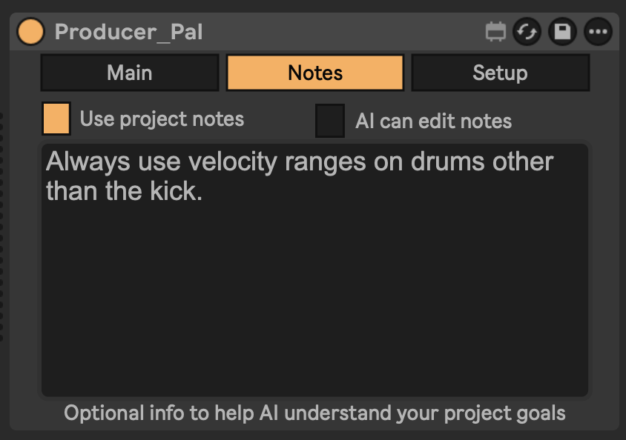Select the Notes tab
This screenshot has width=626, height=440.
click(314, 73)
